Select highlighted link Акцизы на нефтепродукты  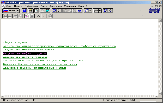point(25,53)
